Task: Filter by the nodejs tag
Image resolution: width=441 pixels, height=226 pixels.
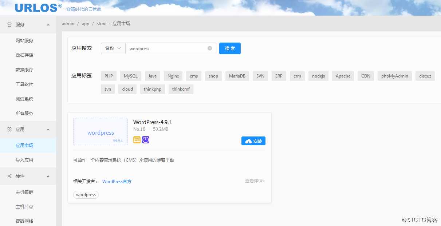Action: (x=319, y=76)
